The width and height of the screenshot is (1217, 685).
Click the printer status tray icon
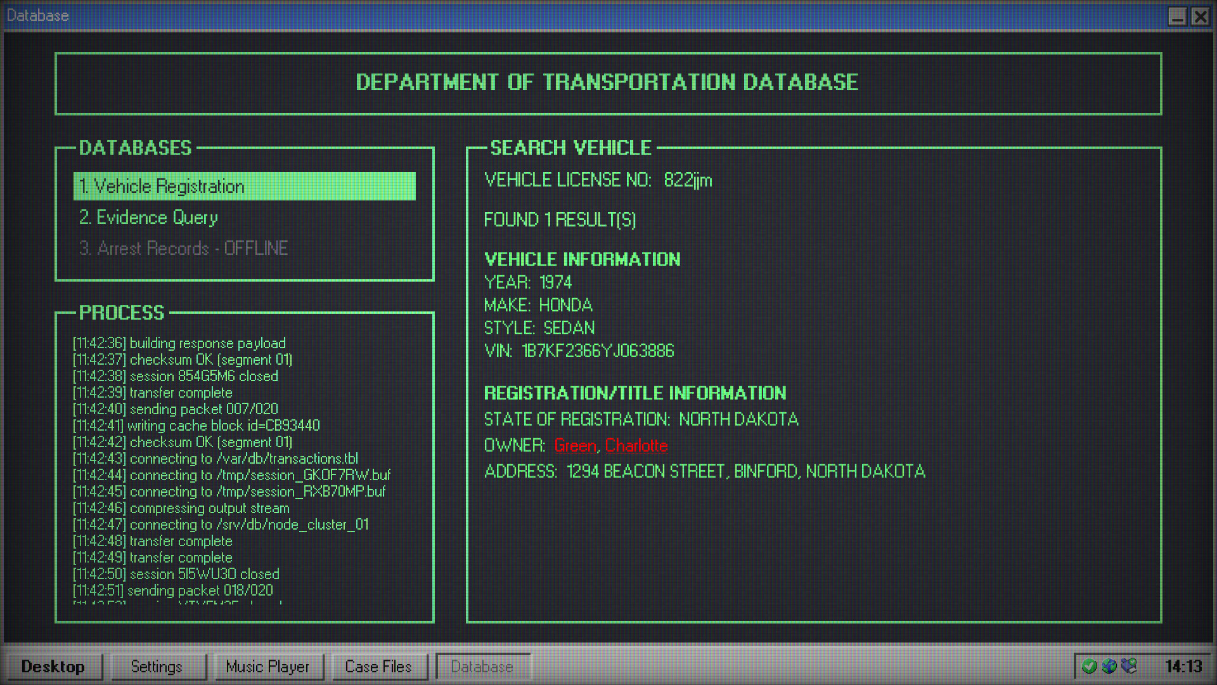click(1129, 666)
